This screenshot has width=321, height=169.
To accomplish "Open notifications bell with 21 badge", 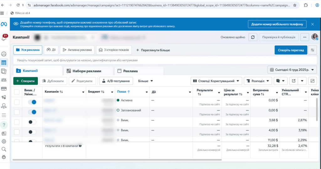I will 4,38.
